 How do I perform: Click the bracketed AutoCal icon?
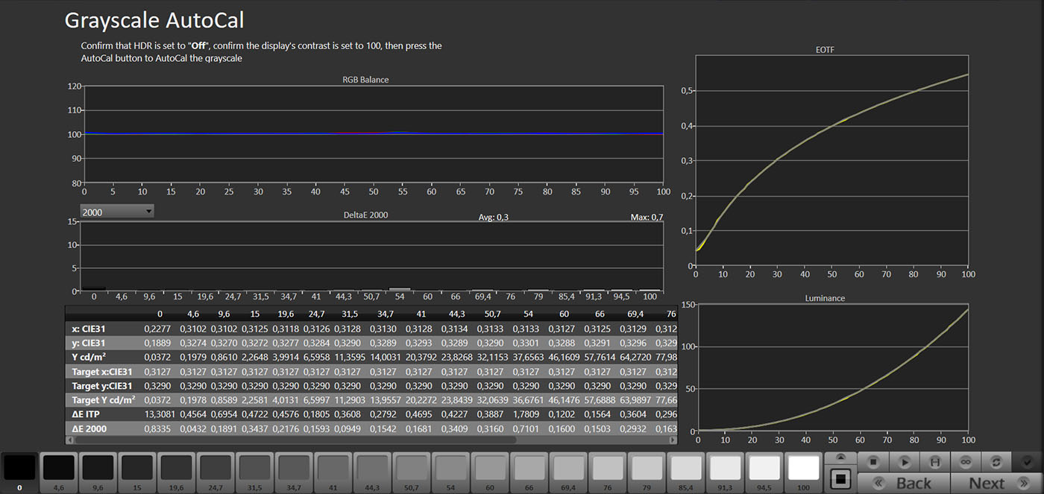tap(935, 462)
